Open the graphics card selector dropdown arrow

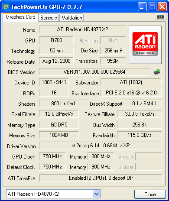[96, 194]
